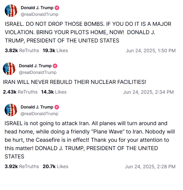Screen dimensions: 183x190
Task: Open the display name on the 'DO NOT DROP THOSE BOMBS' post
Action: click(37, 8)
